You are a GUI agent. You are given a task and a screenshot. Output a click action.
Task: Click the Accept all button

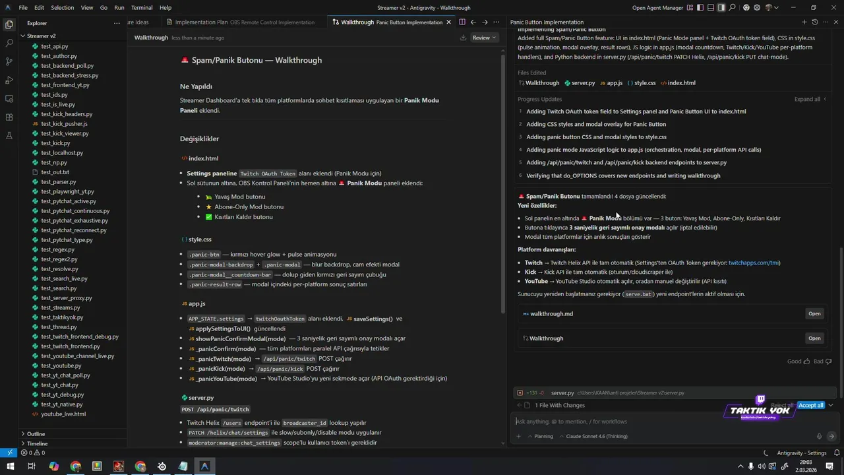tap(810, 405)
